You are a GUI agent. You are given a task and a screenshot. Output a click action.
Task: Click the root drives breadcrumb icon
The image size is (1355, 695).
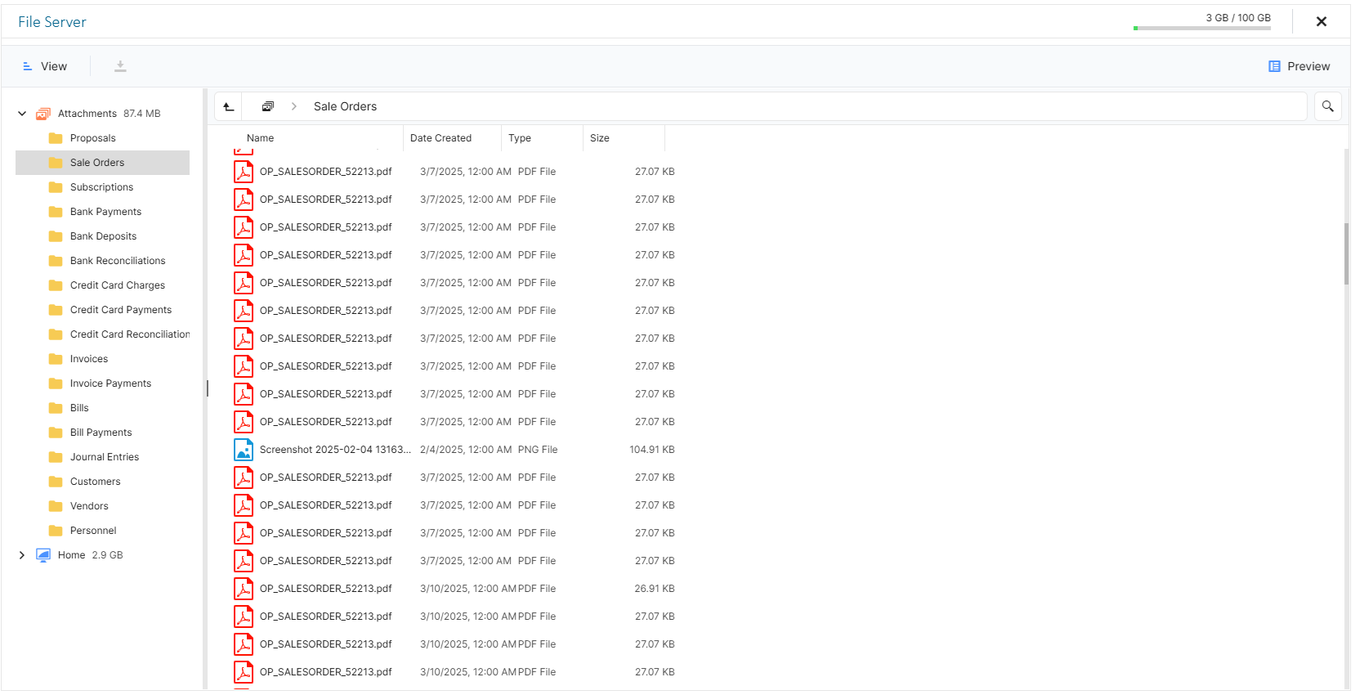click(x=267, y=106)
